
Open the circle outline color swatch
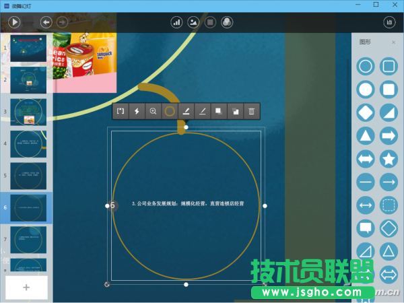[170, 111]
